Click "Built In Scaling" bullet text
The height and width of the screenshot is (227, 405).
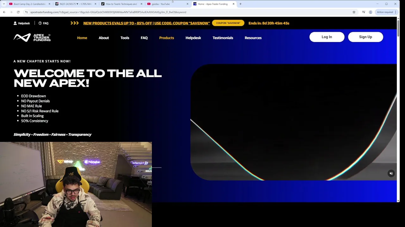pyautogui.click(x=32, y=116)
